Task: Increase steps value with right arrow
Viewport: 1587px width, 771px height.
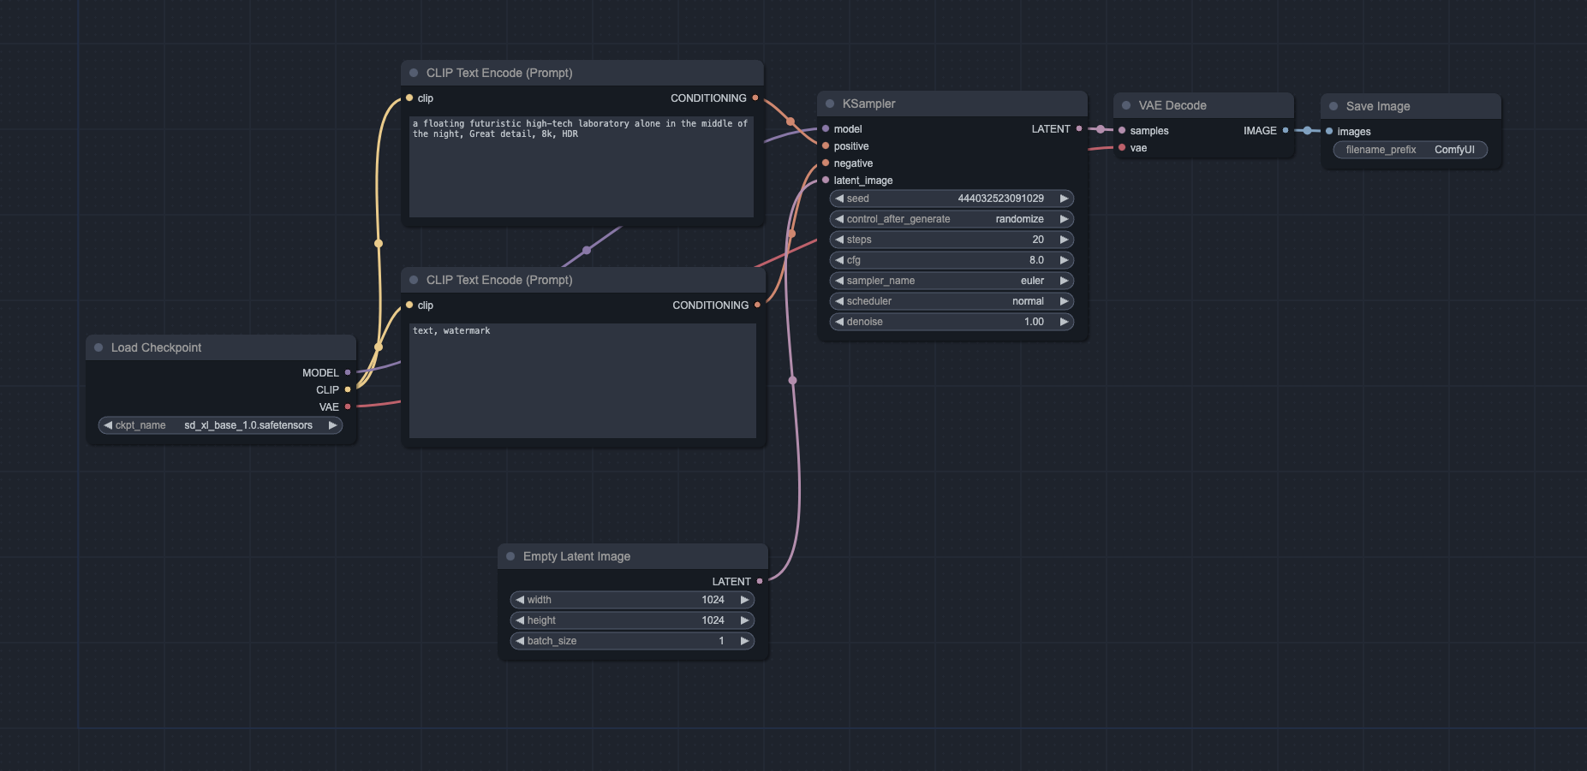Action: click(1065, 240)
